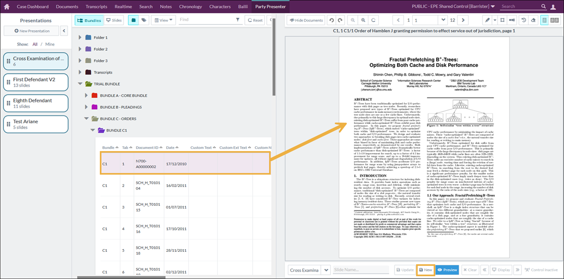Switch to Bundles view

tap(89, 20)
